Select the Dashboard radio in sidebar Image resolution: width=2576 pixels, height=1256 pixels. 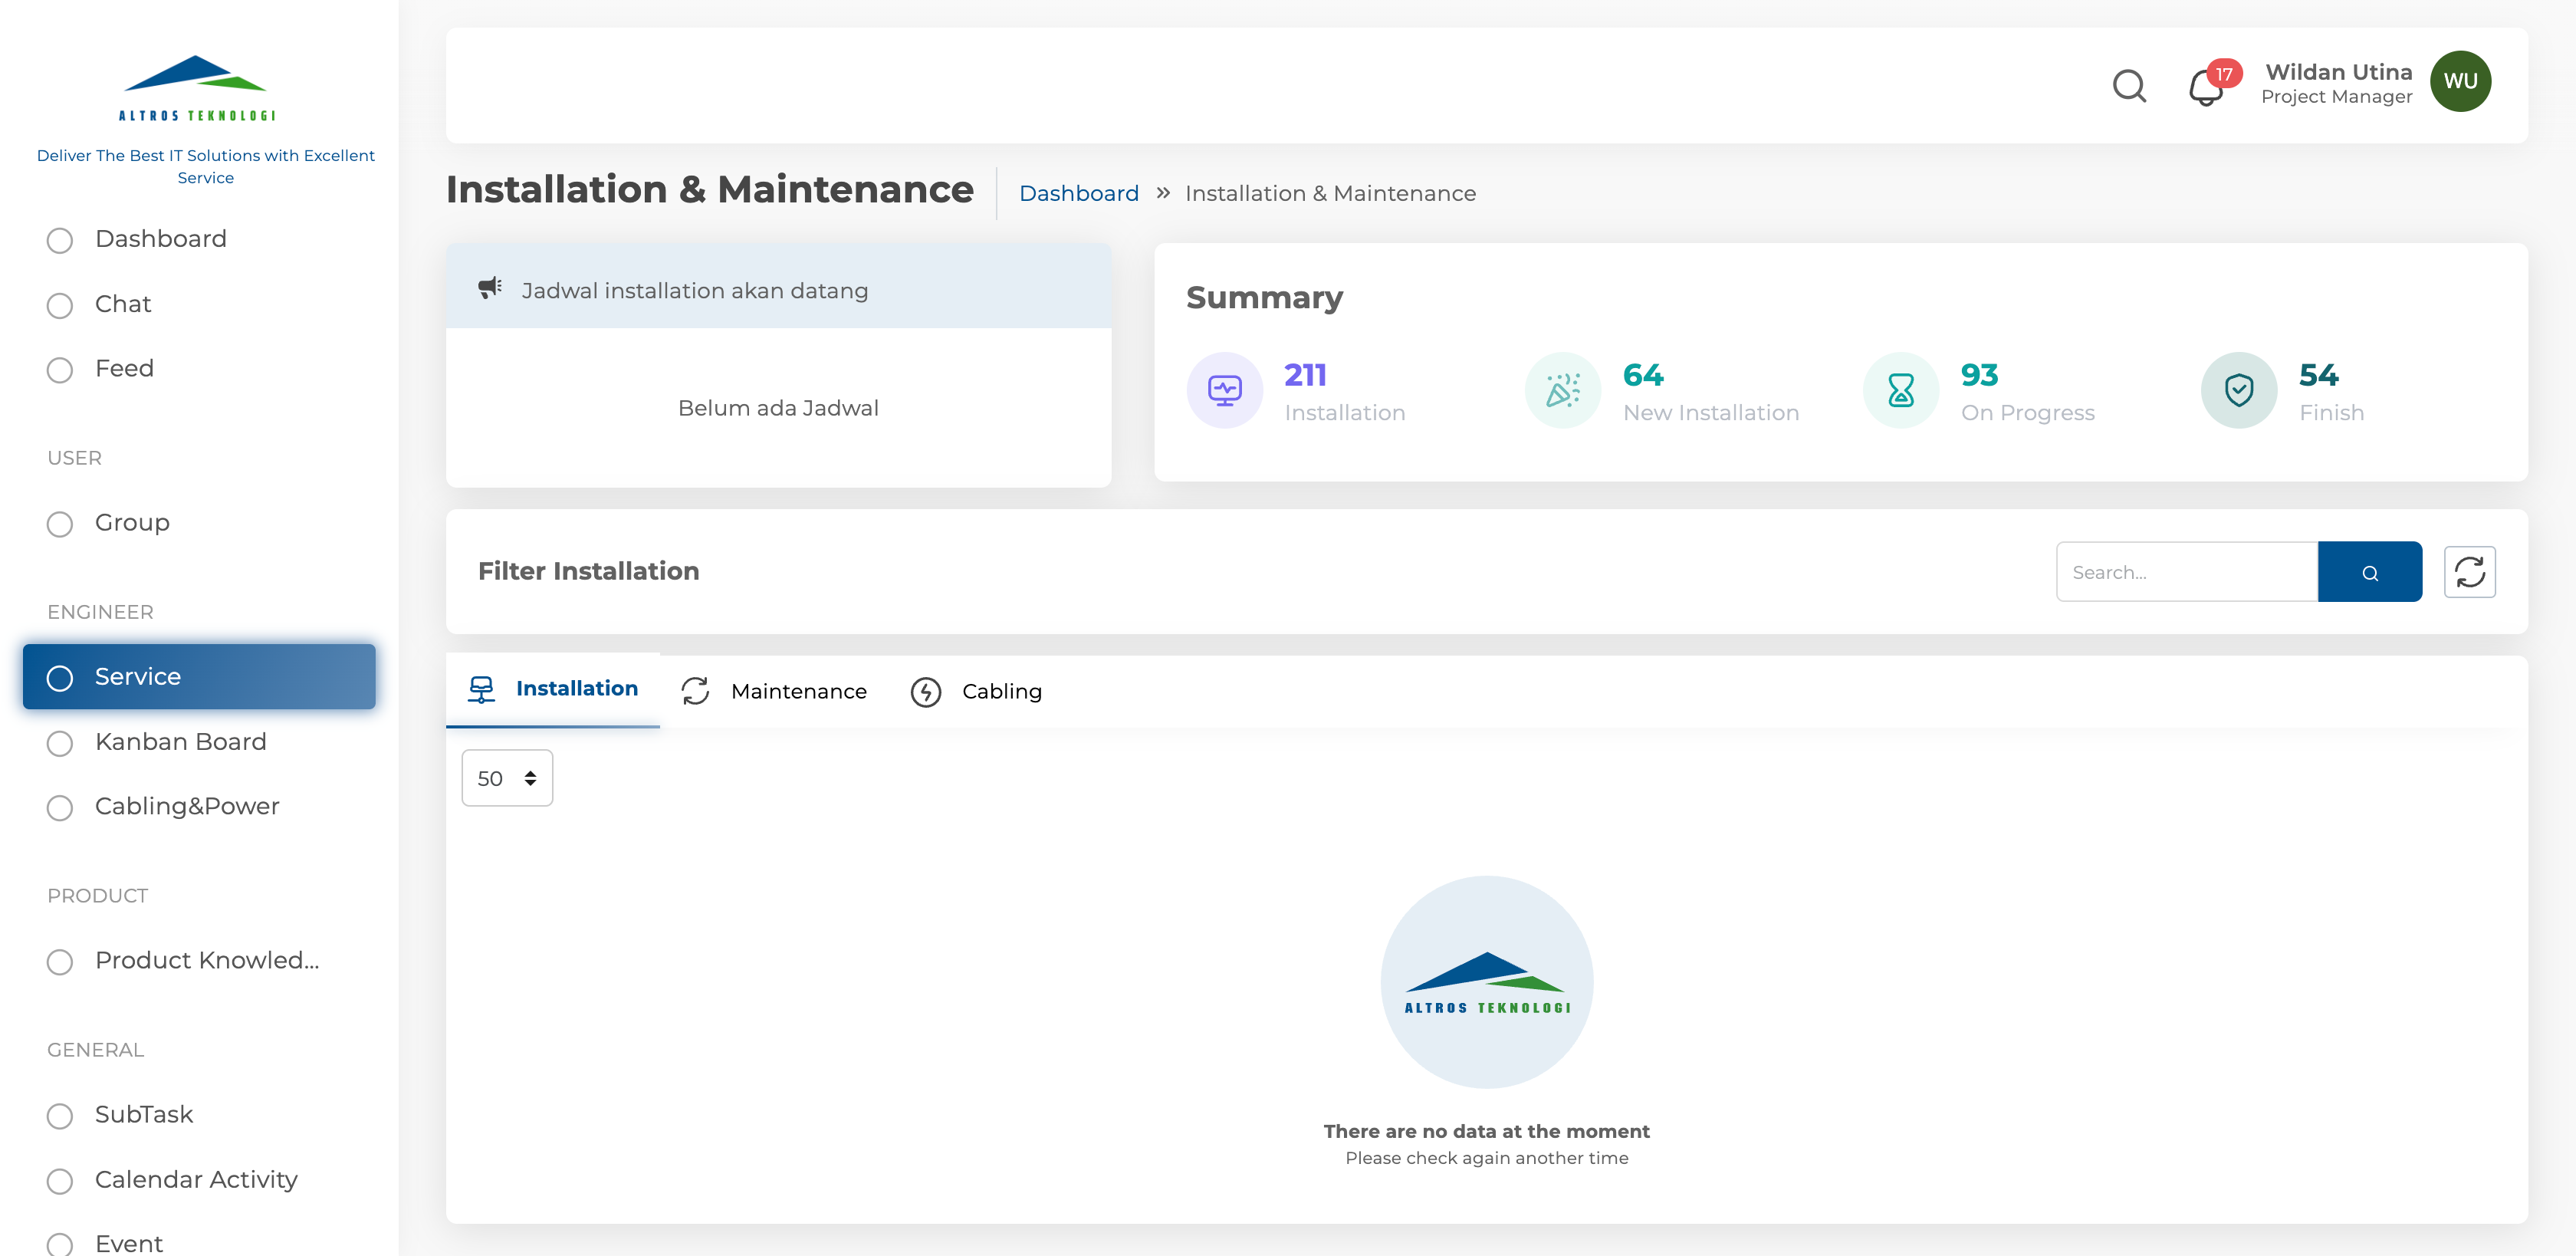click(x=60, y=240)
